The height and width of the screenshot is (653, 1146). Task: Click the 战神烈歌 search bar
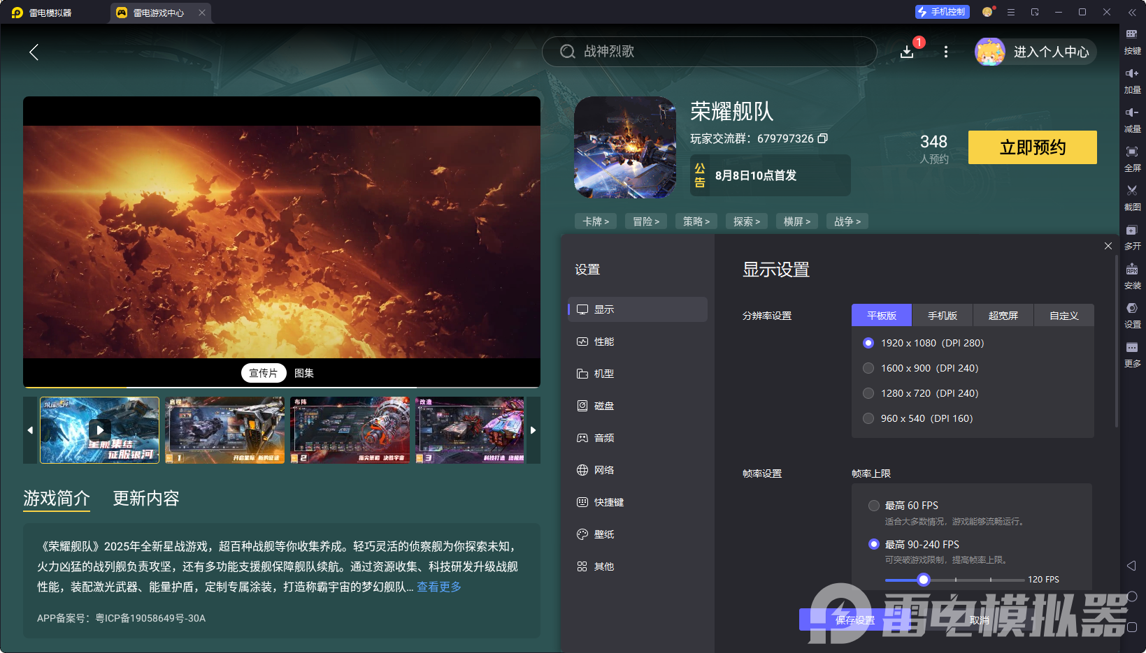pos(709,52)
